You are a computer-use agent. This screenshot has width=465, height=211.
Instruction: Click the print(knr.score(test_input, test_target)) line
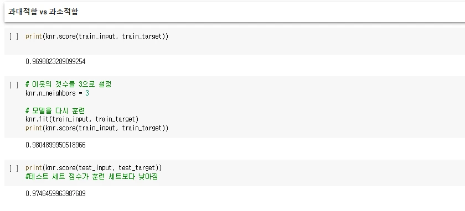pos(94,168)
